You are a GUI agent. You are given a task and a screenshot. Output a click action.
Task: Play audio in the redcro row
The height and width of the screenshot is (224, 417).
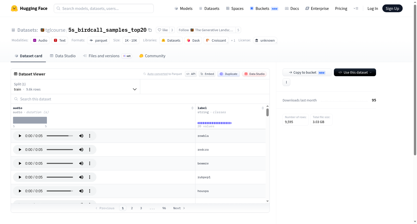[x=20, y=150]
